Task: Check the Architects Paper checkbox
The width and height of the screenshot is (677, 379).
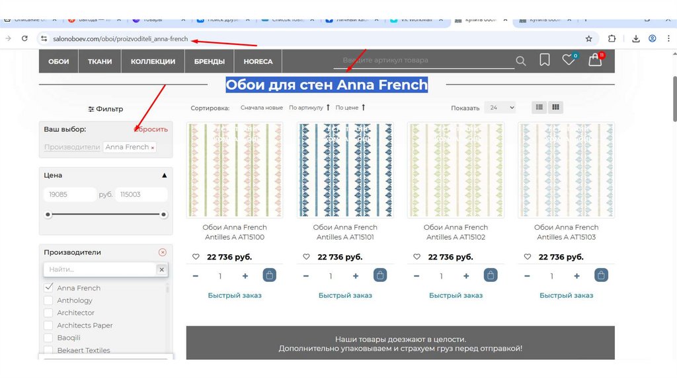Action: [48, 325]
